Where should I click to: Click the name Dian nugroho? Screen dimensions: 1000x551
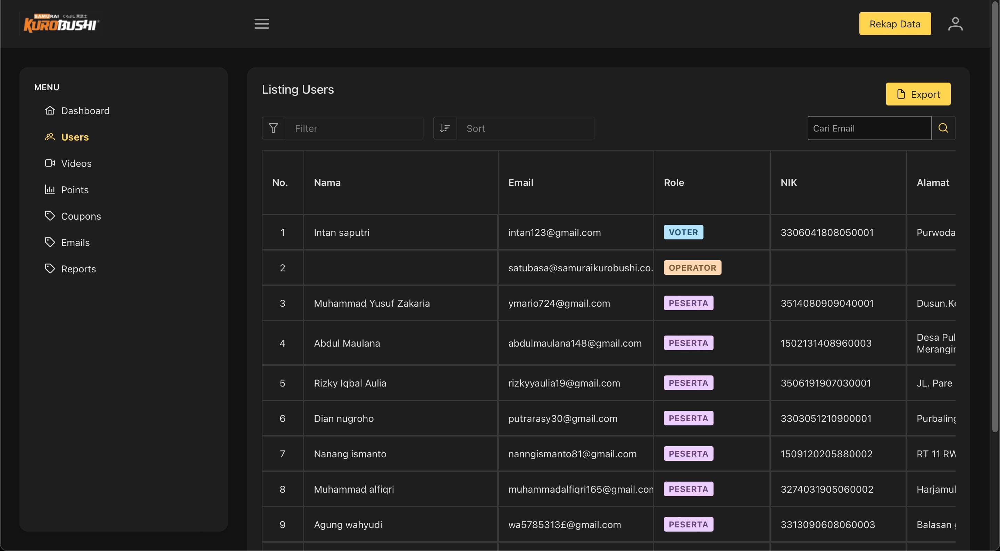[x=343, y=418]
